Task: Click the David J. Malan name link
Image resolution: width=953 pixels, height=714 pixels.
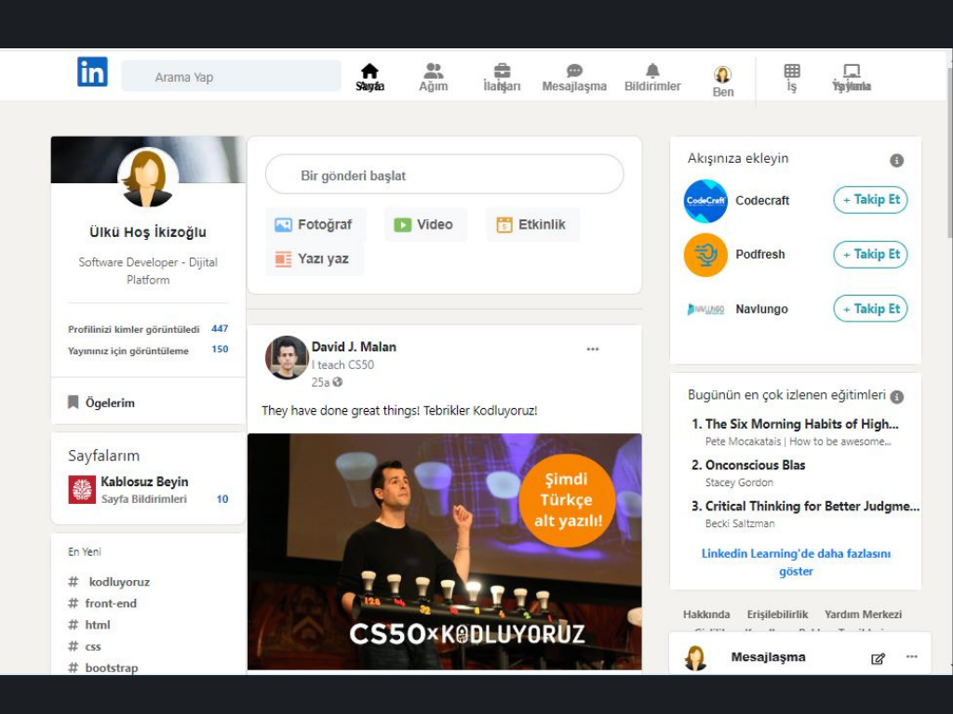Action: (354, 347)
